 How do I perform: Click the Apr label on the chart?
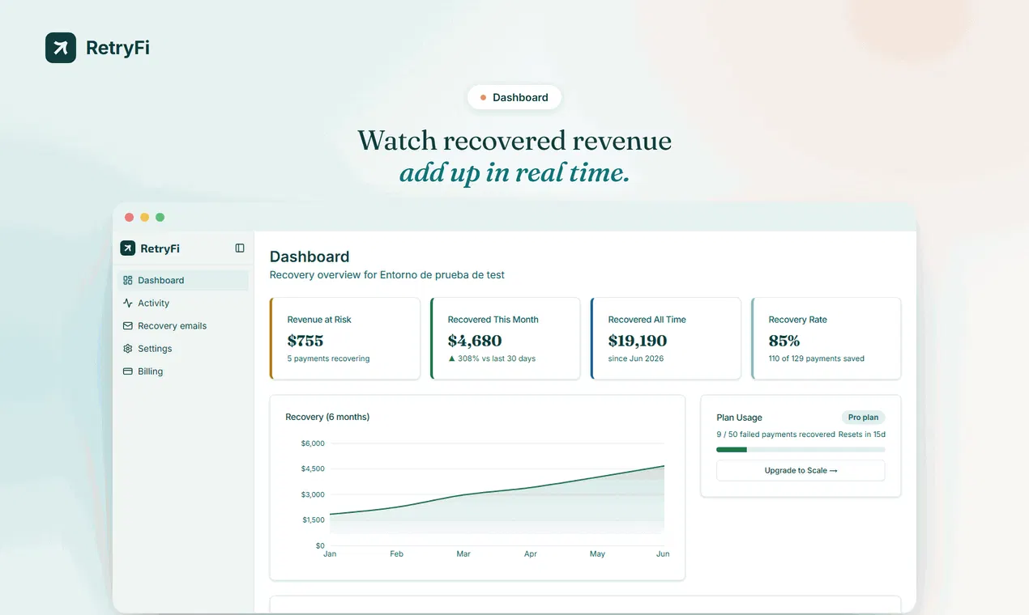pos(531,554)
